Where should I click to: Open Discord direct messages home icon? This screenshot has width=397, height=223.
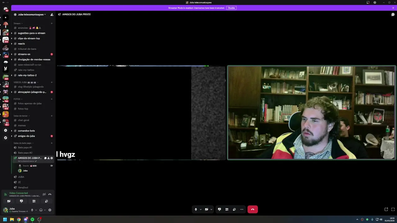6,9
